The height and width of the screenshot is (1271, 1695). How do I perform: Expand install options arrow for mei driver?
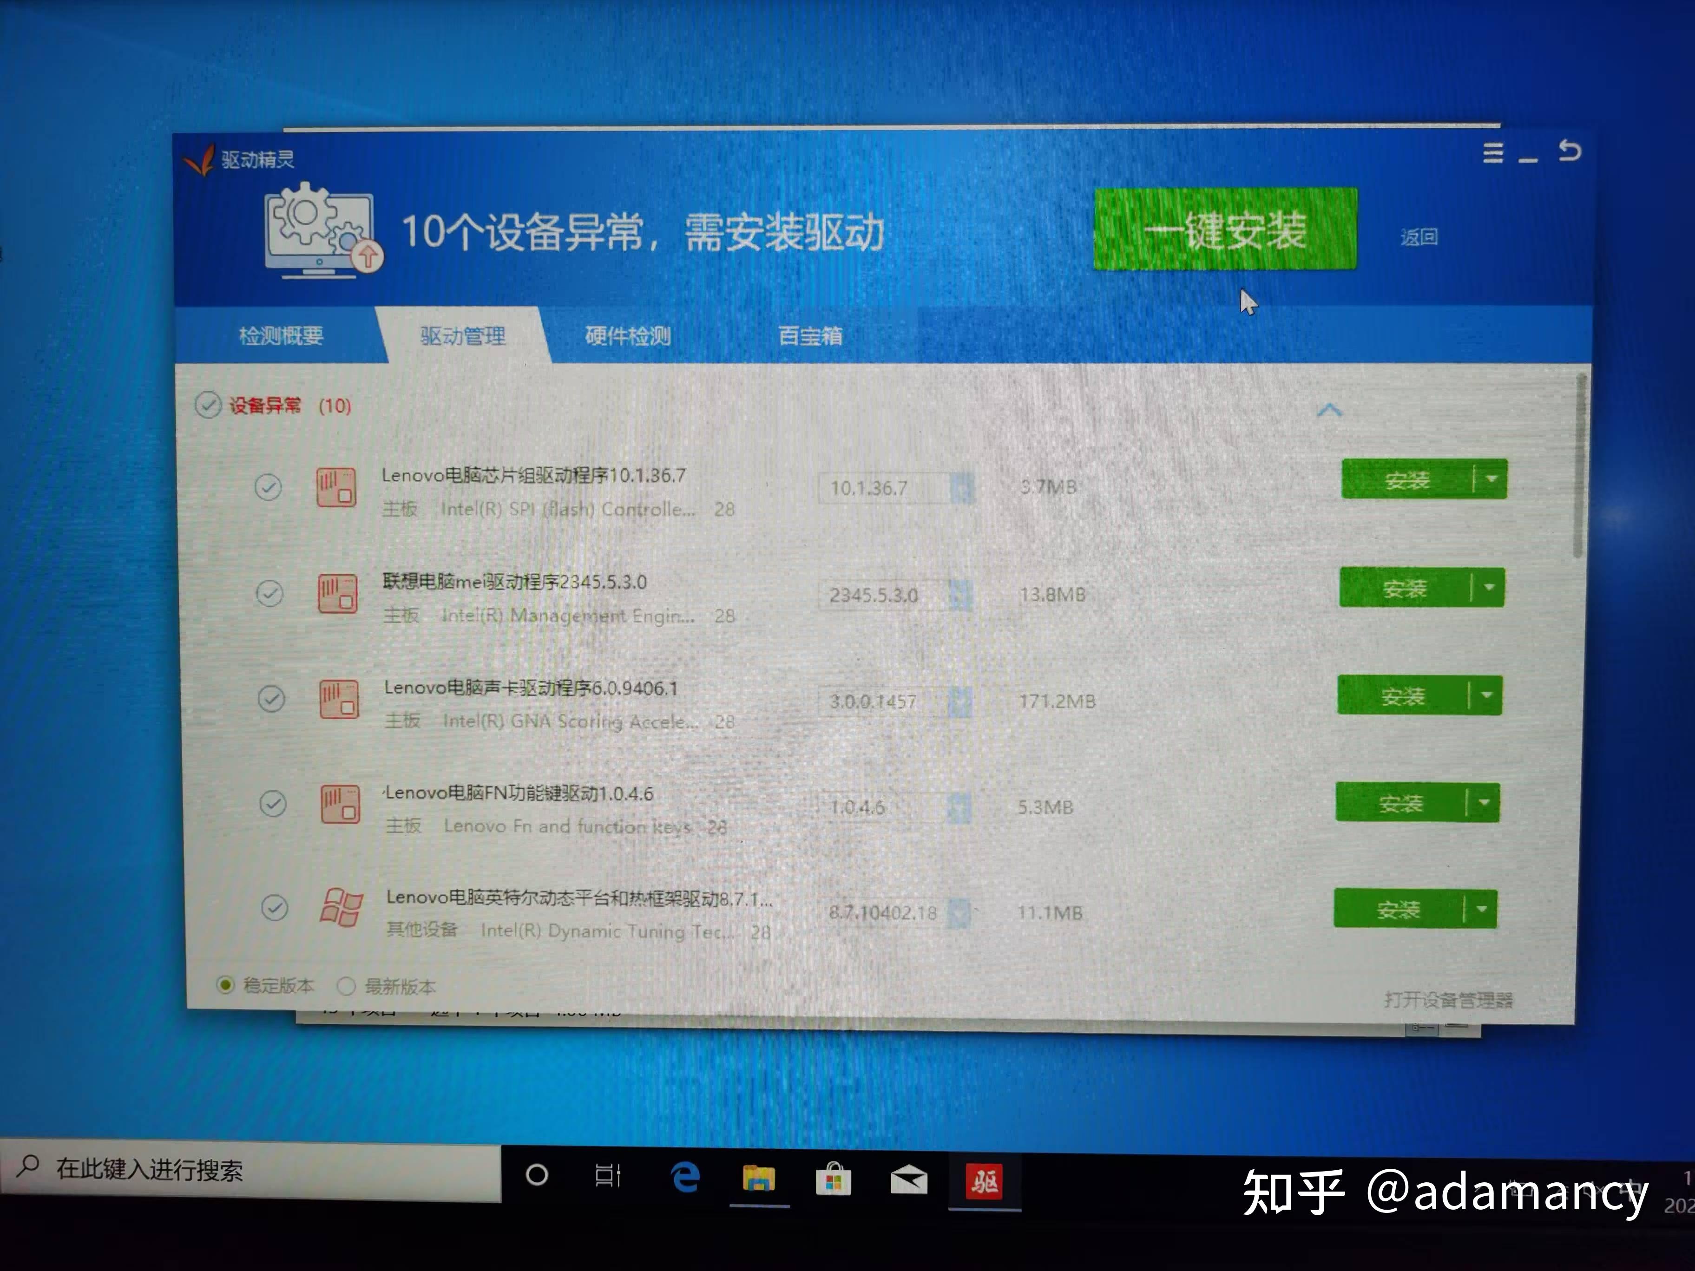[x=1489, y=588]
